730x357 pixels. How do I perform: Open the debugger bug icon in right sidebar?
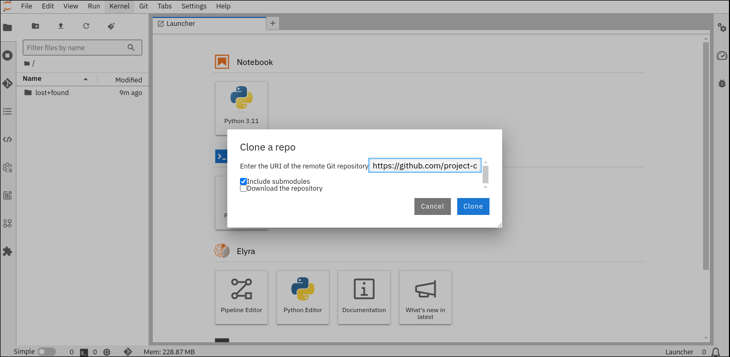(722, 83)
